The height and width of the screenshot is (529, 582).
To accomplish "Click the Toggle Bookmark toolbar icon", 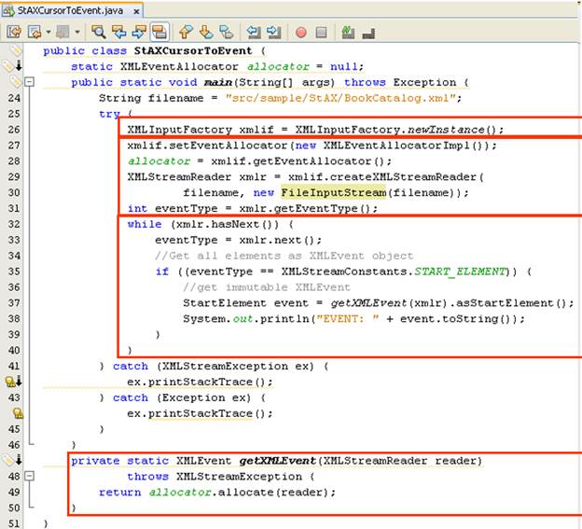I will coord(227,32).
